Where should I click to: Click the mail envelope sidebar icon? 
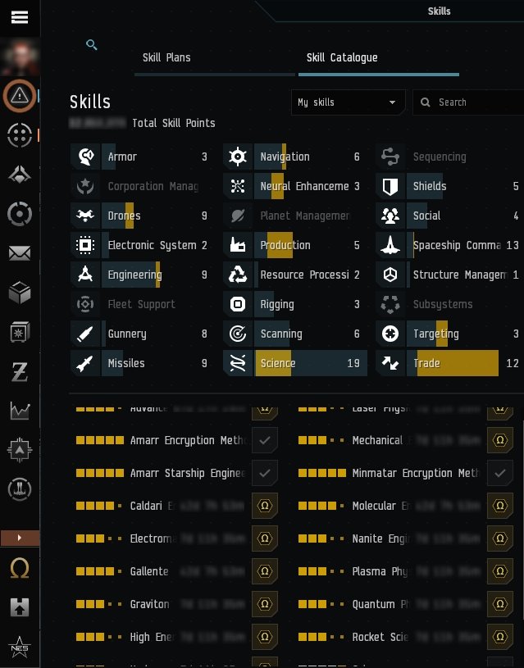[20, 252]
